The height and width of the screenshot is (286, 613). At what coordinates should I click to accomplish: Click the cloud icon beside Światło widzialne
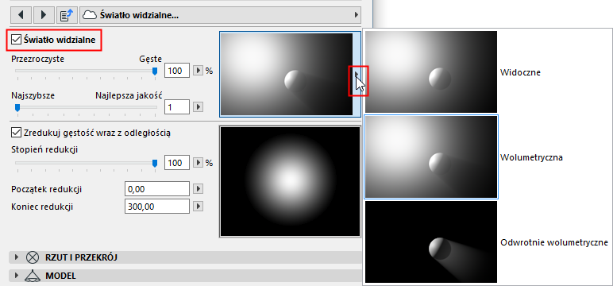91,15
